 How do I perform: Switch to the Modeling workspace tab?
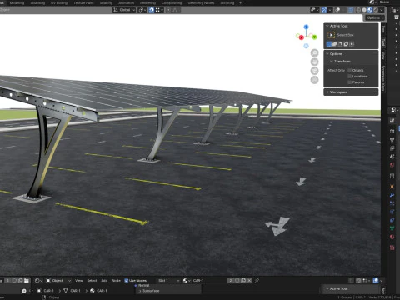[x=17, y=3]
